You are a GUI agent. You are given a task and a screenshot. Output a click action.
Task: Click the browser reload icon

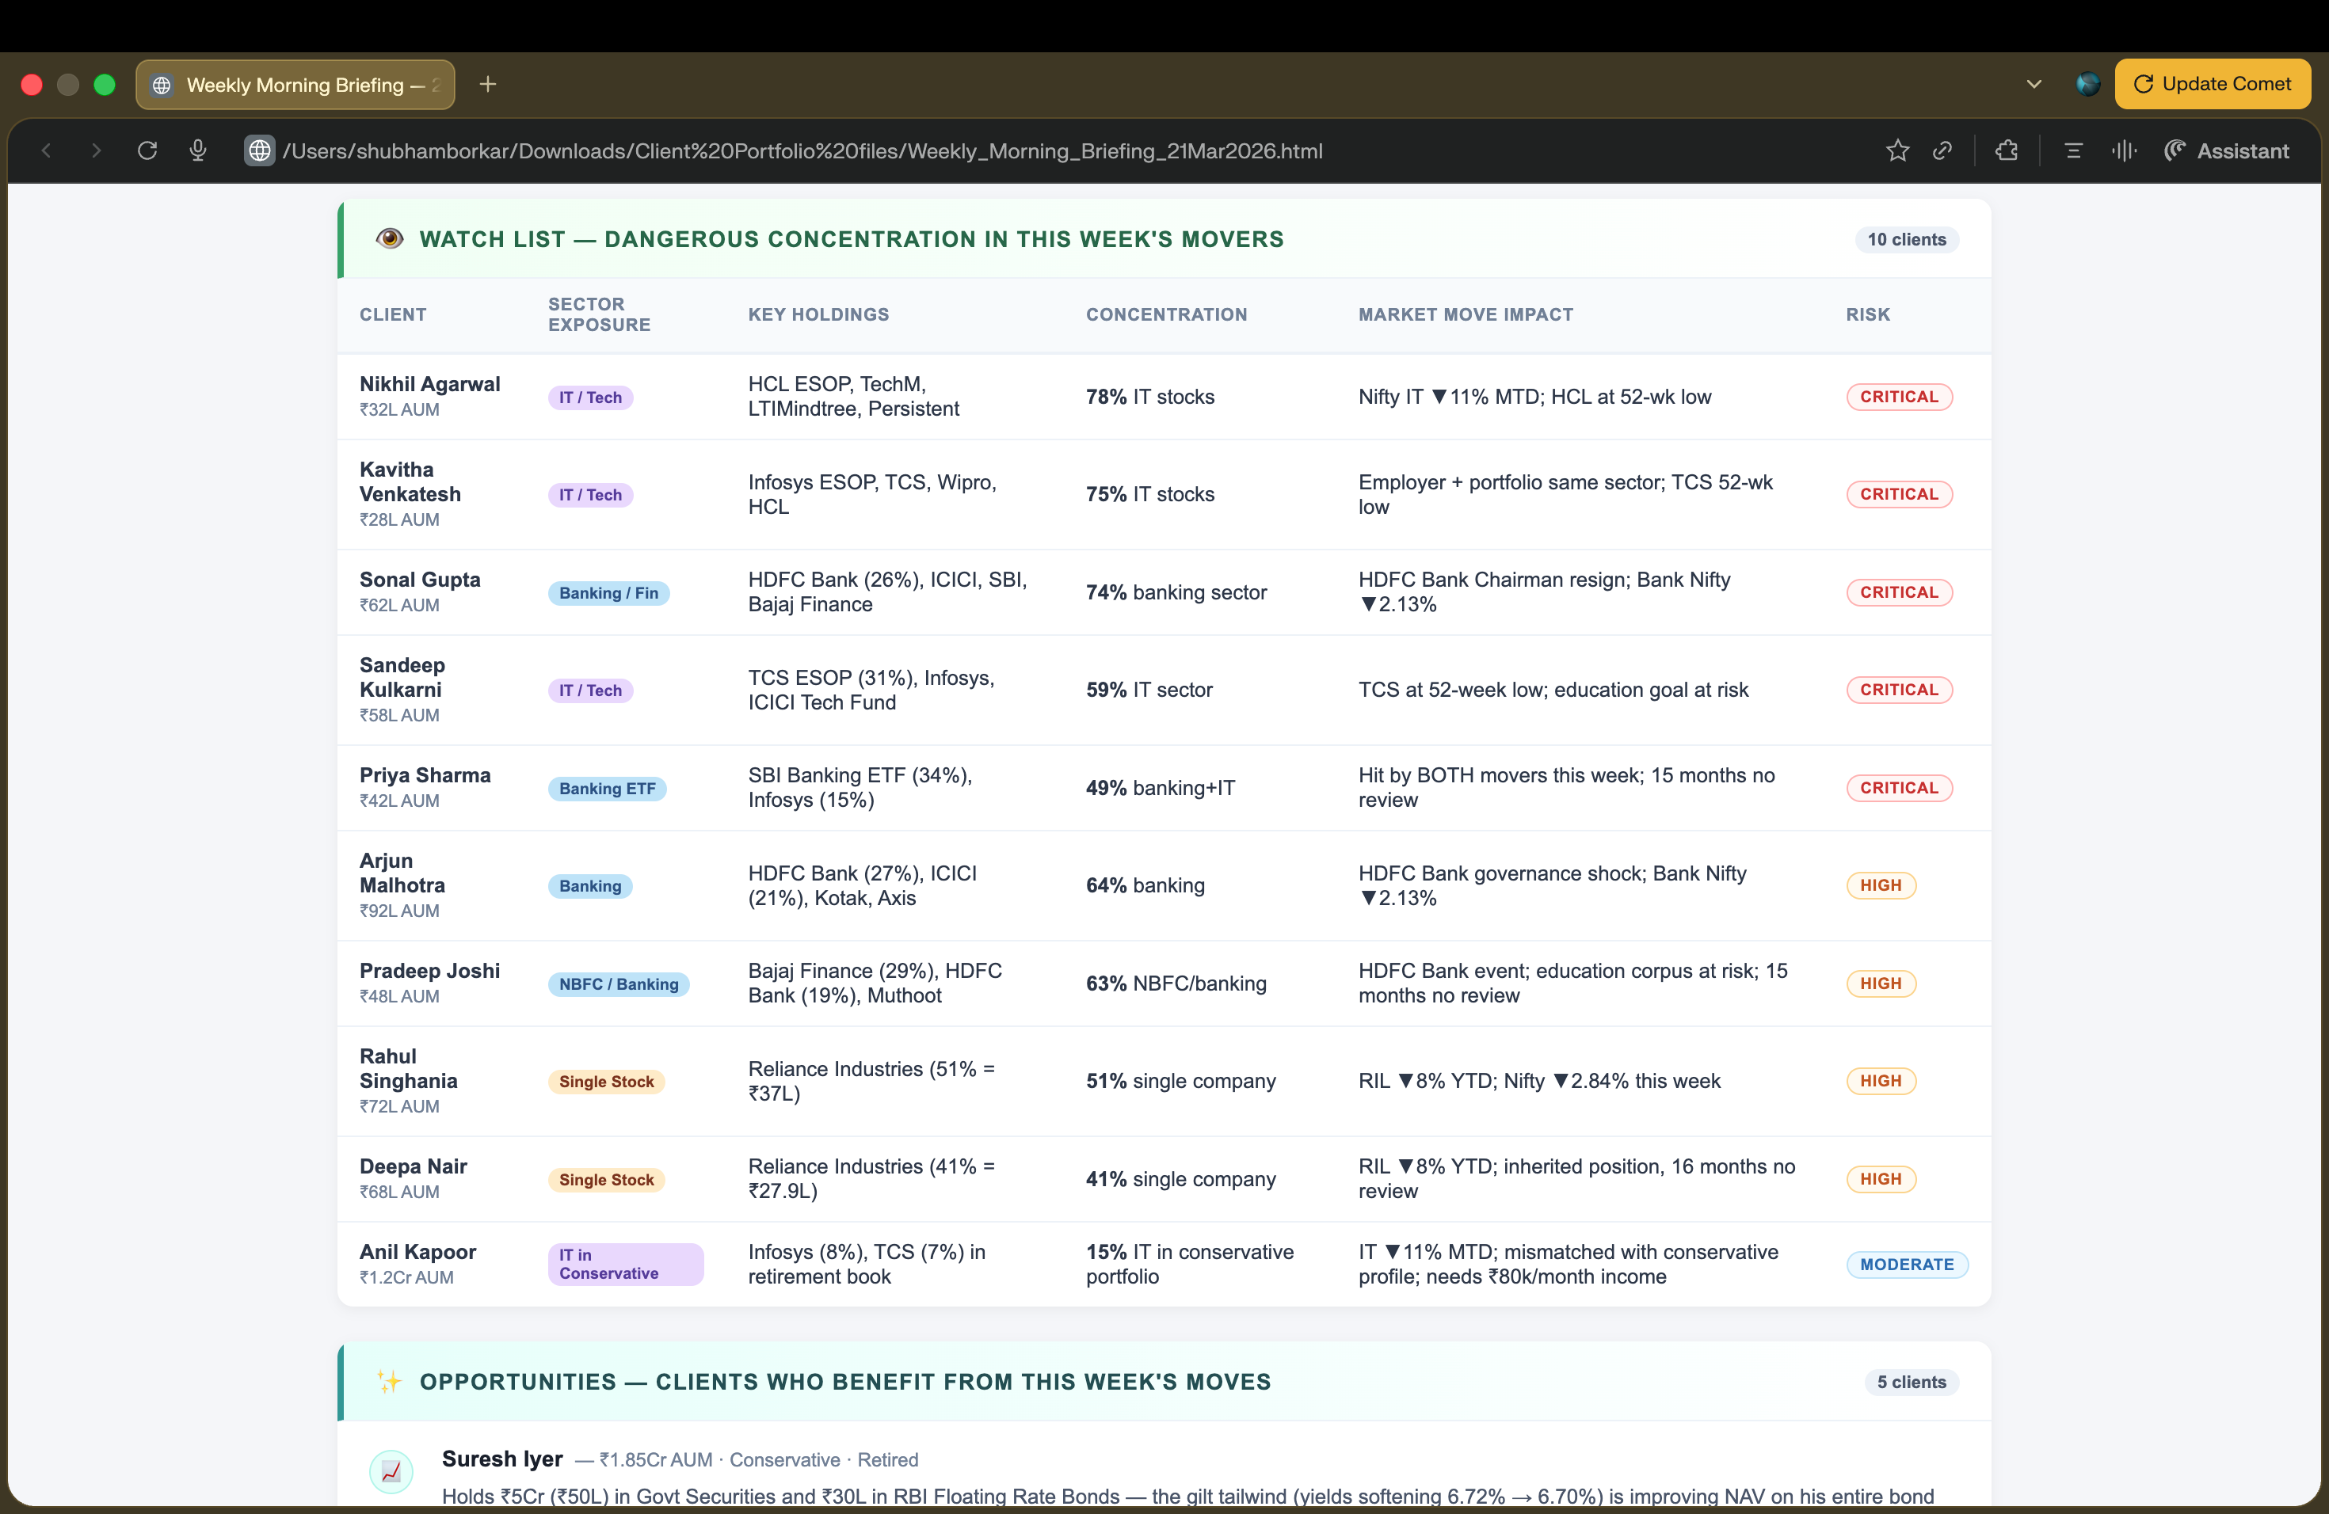(148, 150)
